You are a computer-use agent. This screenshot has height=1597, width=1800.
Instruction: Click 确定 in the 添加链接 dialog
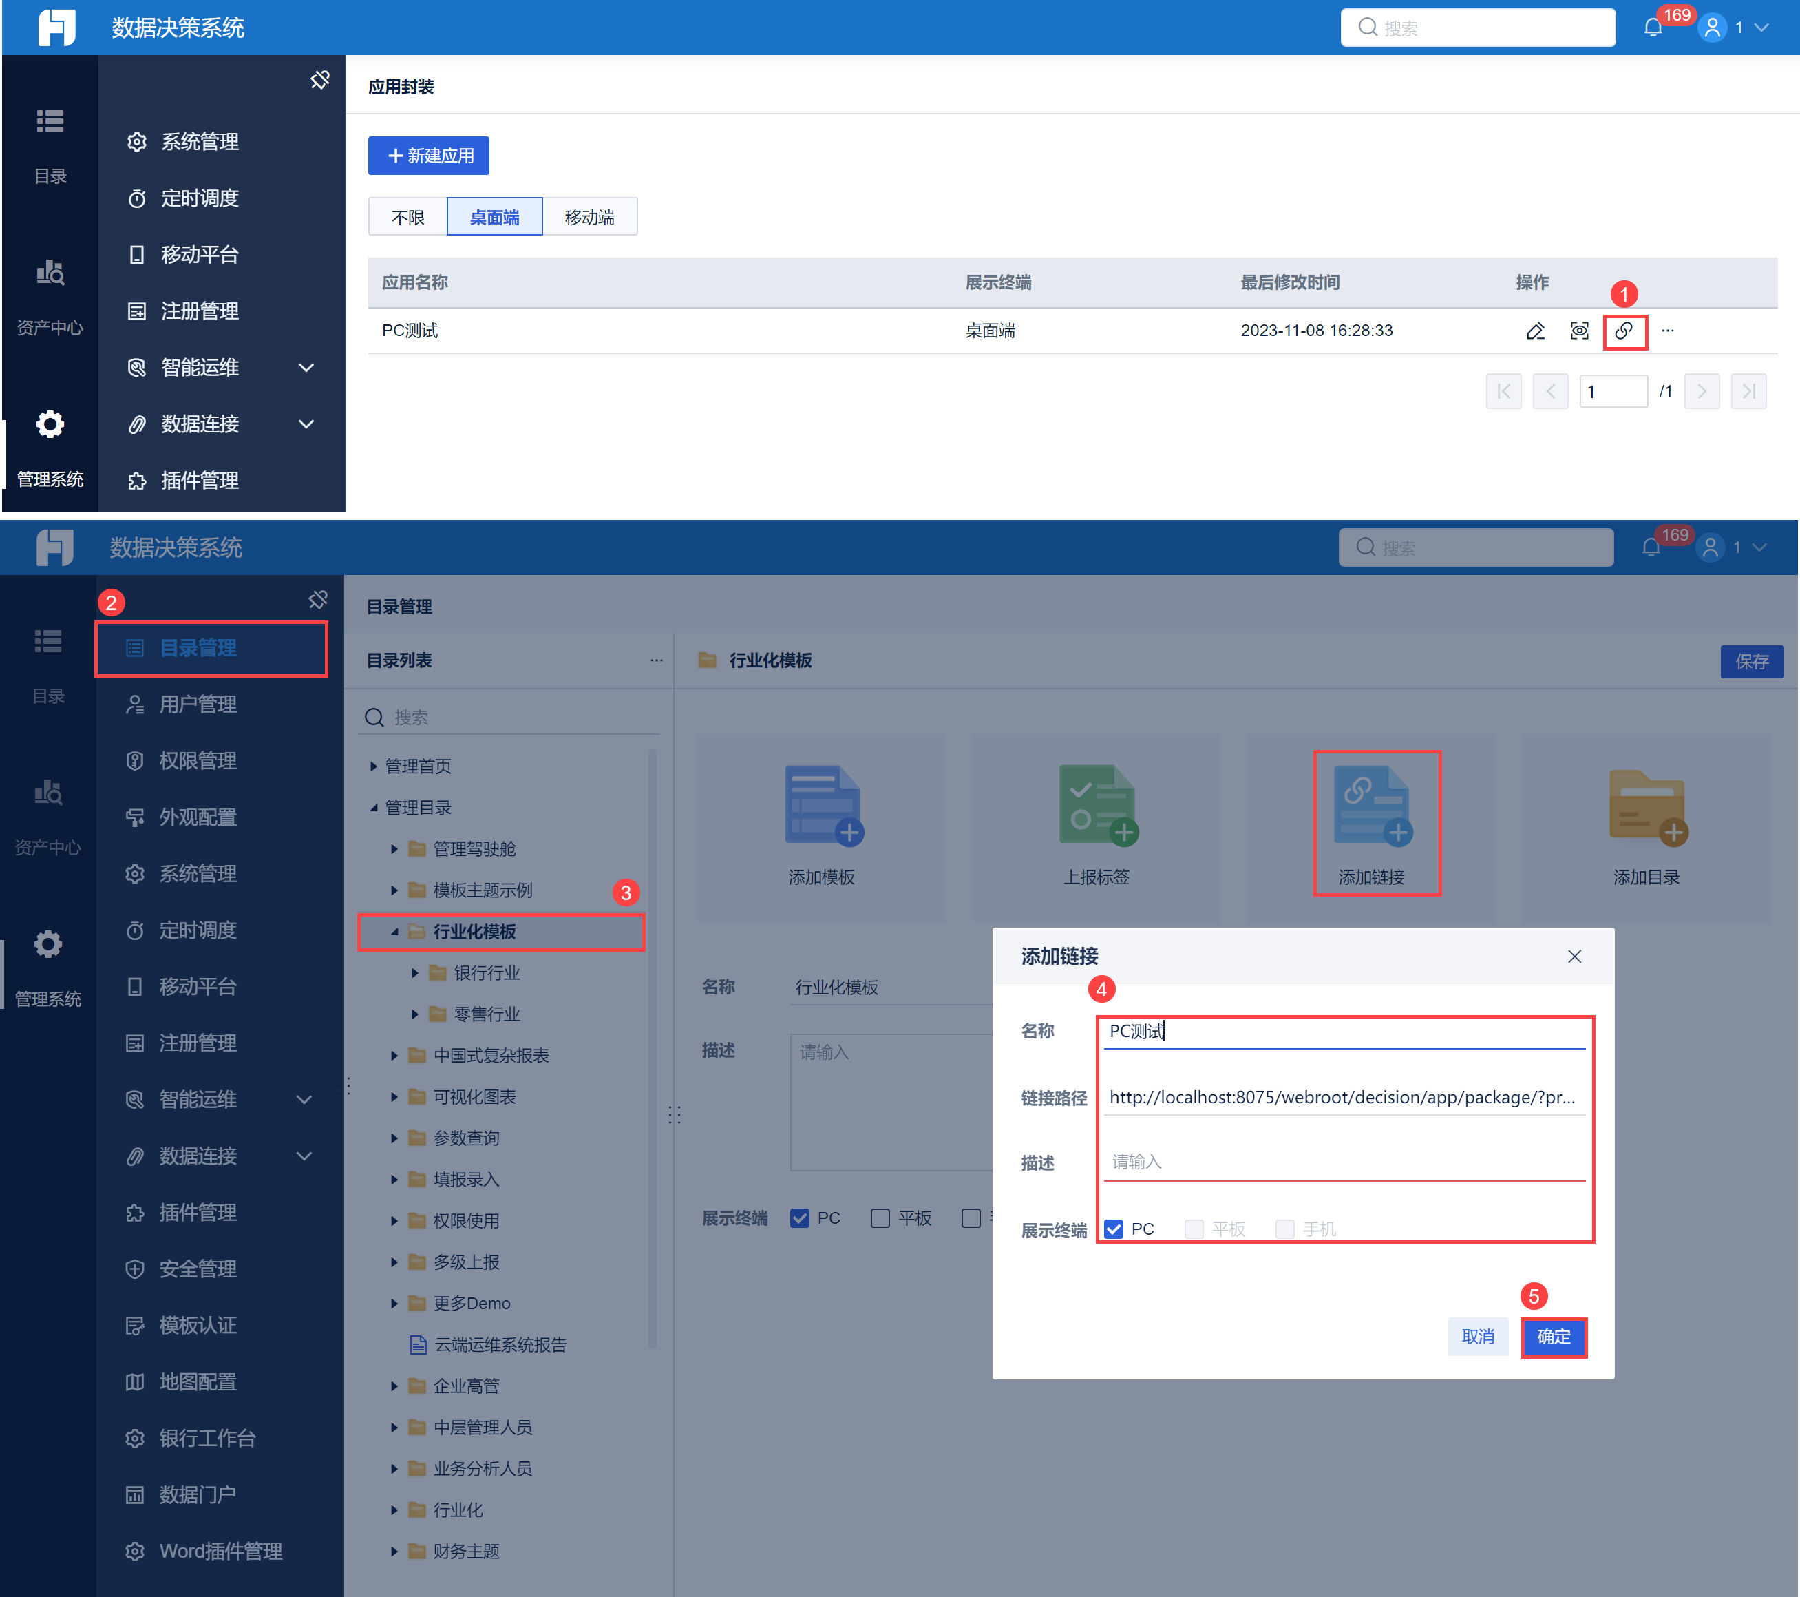1554,1337
